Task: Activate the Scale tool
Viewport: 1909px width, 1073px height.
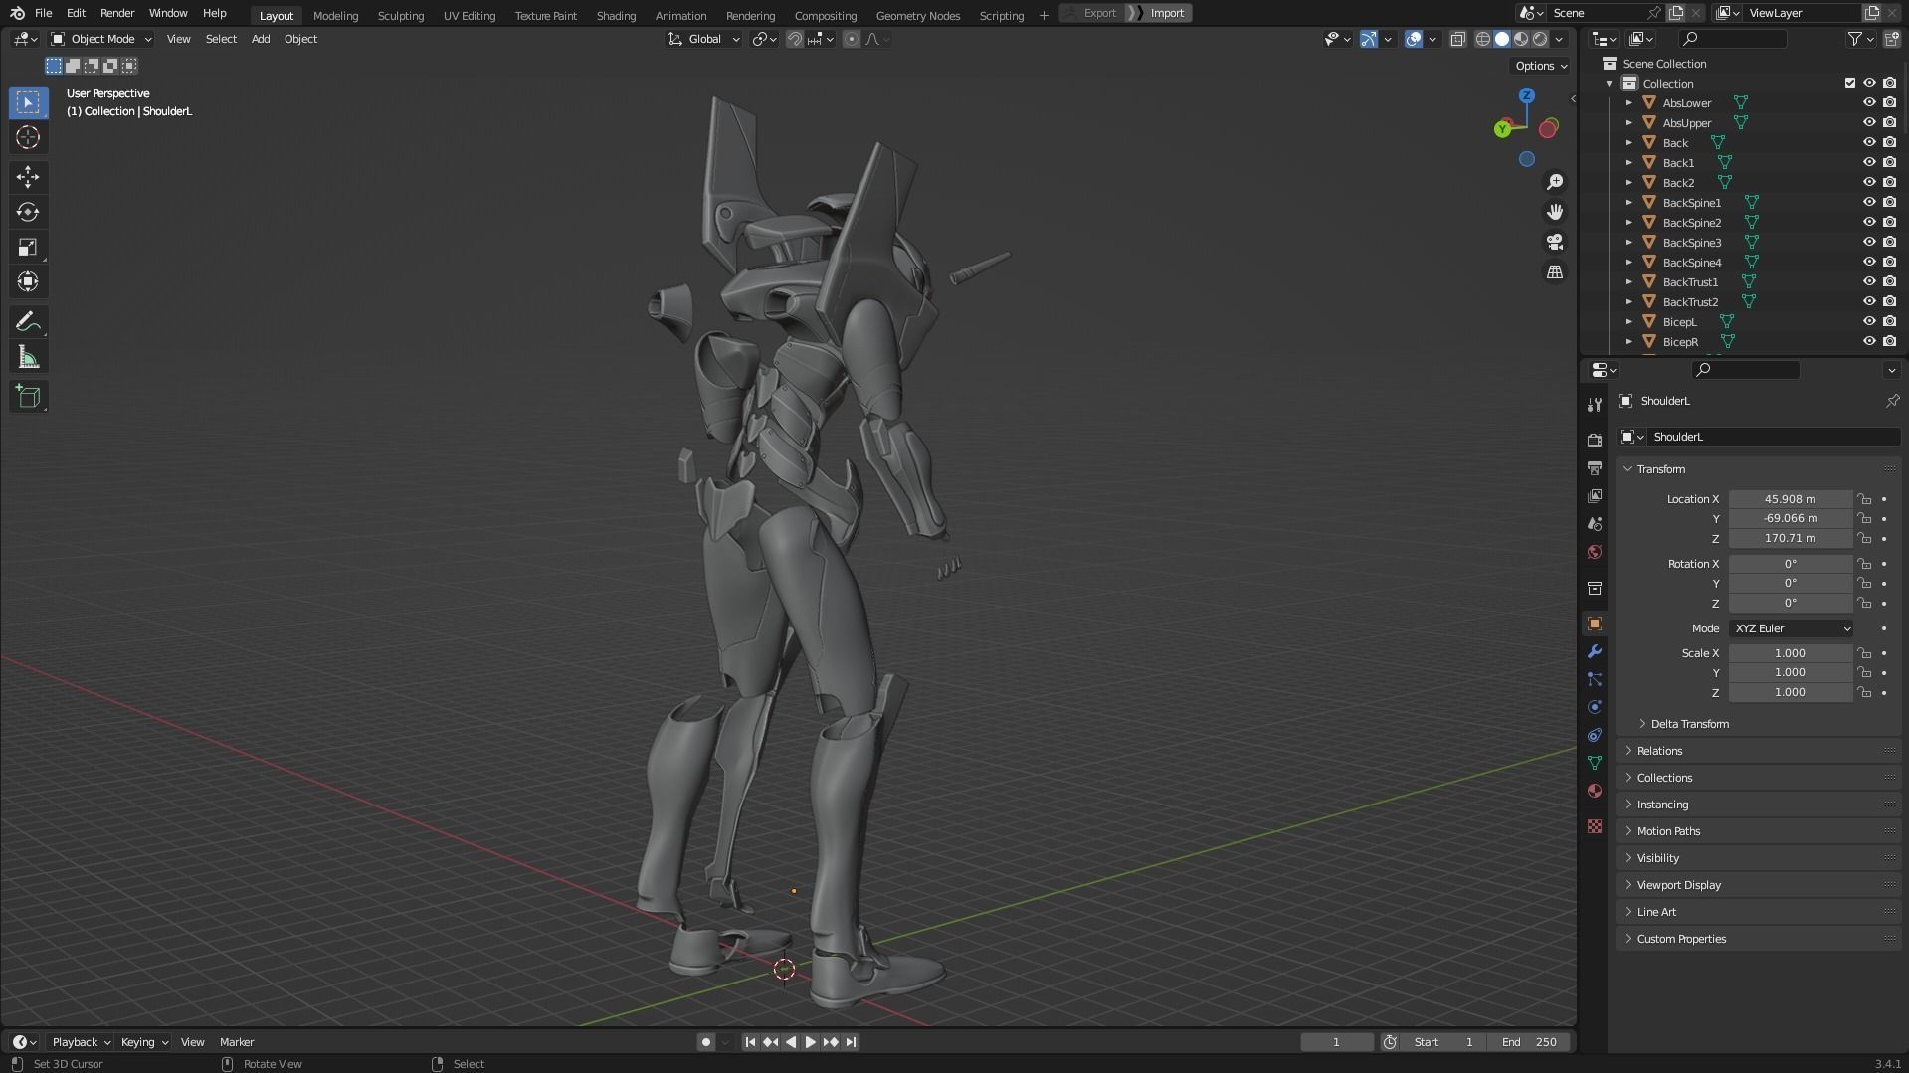Action: click(x=28, y=247)
